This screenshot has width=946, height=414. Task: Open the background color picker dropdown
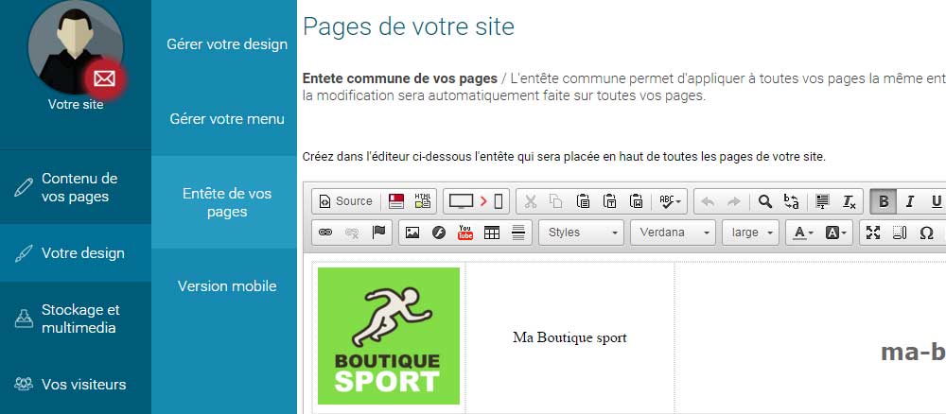tap(836, 233)
